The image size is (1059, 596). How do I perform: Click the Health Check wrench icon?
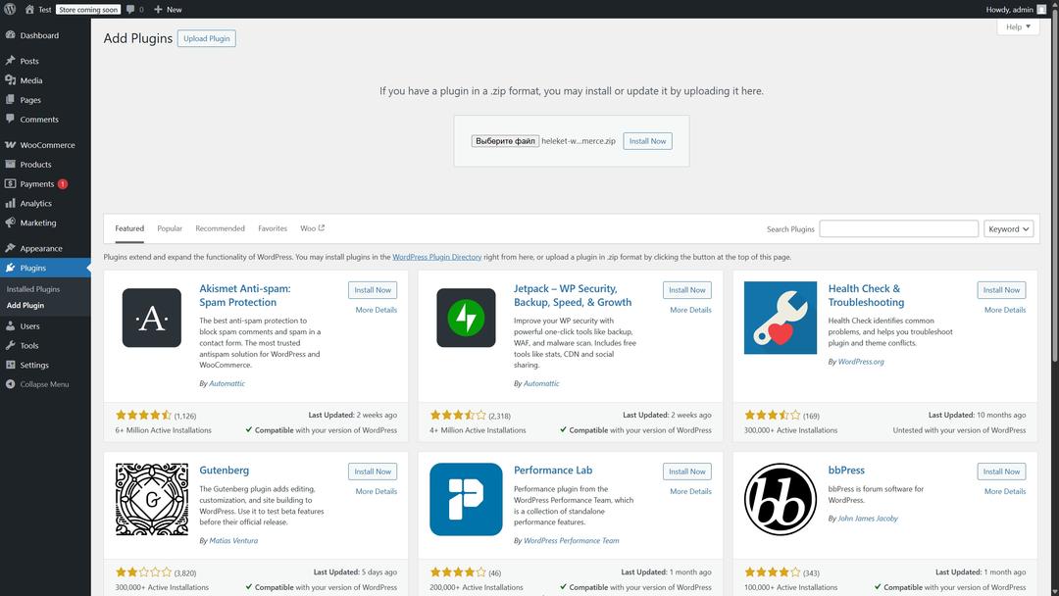(780, 318)
